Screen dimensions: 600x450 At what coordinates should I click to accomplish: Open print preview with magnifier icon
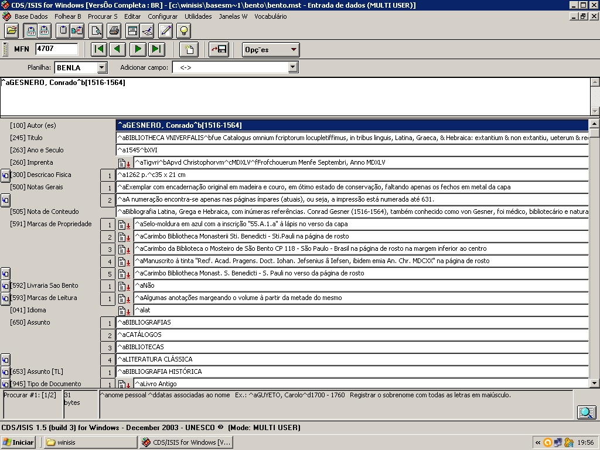click(96, 30)
